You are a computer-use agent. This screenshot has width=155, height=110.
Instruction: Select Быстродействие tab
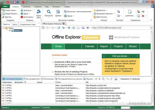(31, 79)
